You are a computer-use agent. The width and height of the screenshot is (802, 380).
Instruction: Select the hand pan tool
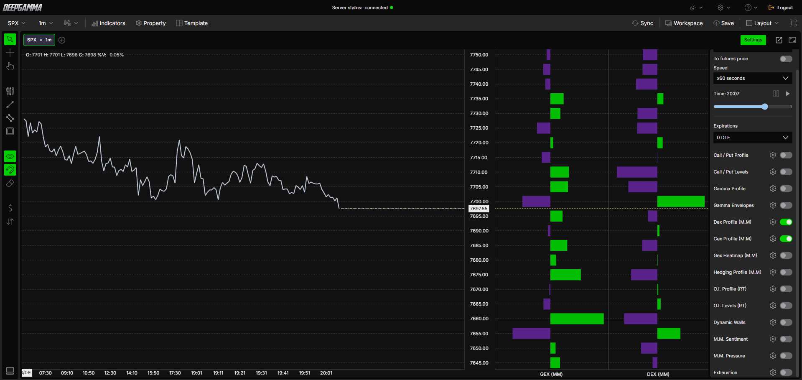10,66
